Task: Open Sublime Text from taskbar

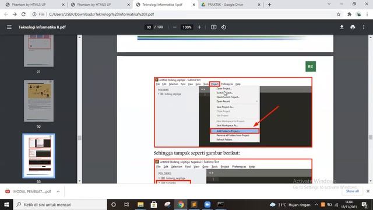Action: [x=194, y=205]
